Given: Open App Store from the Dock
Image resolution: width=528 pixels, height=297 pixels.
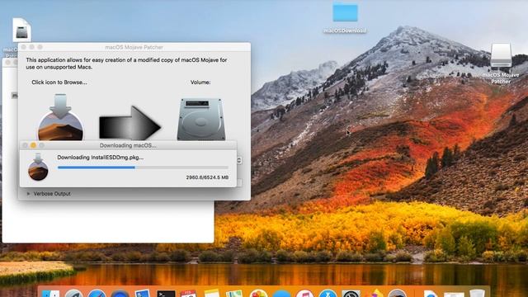Looking at the screenshot, I should pos(328,294).
